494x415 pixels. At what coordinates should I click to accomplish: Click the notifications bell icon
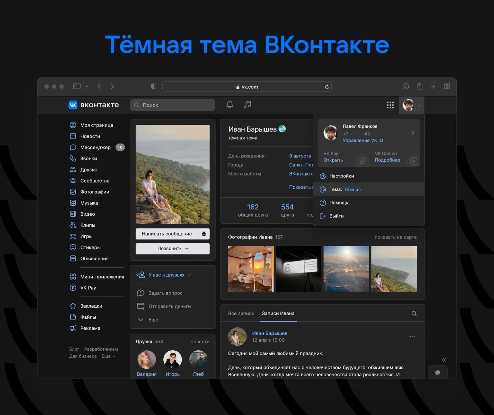[x=230, y=105]
